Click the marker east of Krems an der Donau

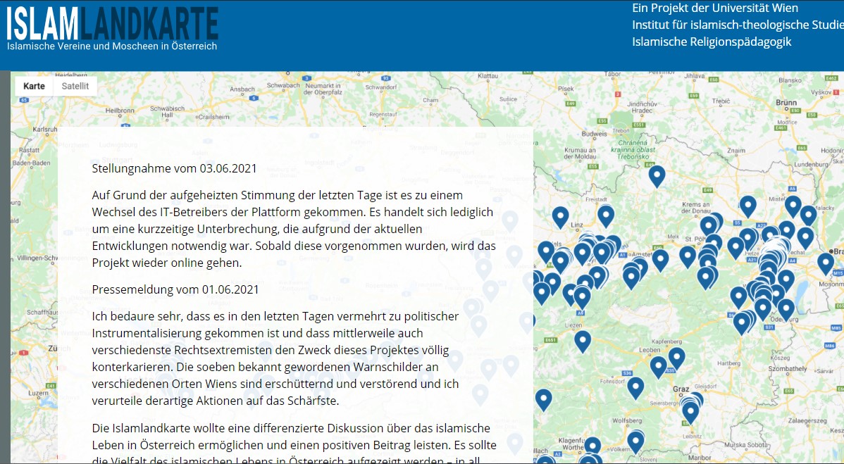pos(747,206)
